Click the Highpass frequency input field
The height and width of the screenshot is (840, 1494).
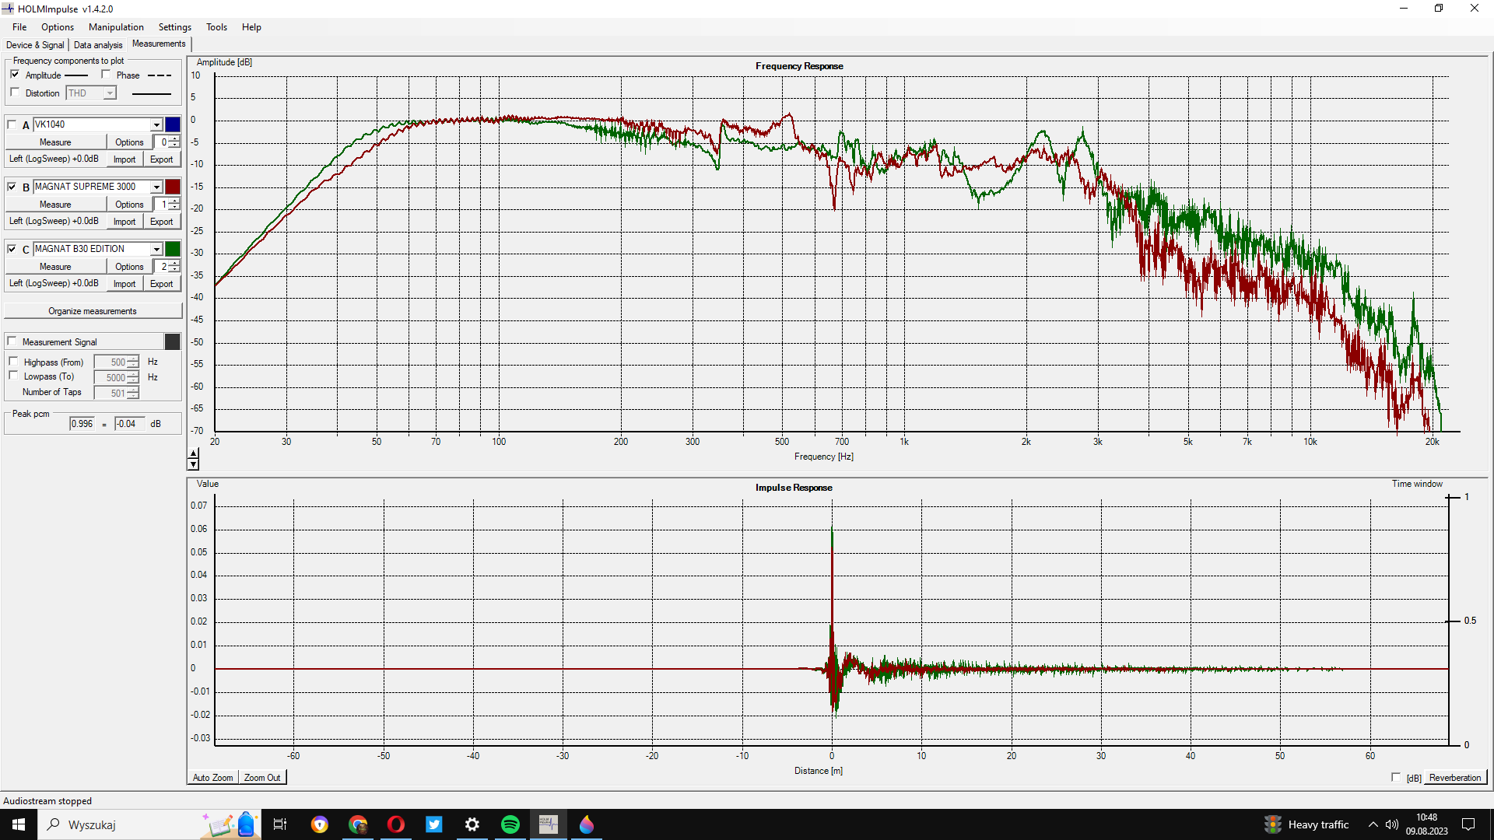(110, 362)
